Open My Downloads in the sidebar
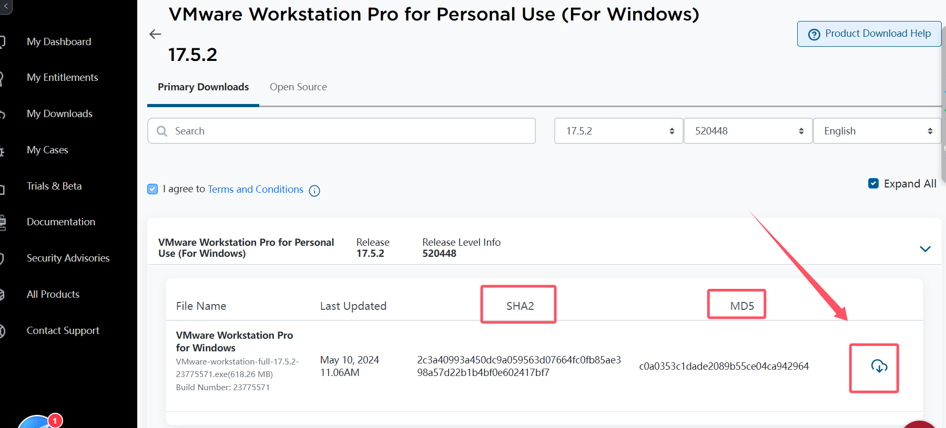Screen dimensions: 946x428 click(x=59, y=113)
